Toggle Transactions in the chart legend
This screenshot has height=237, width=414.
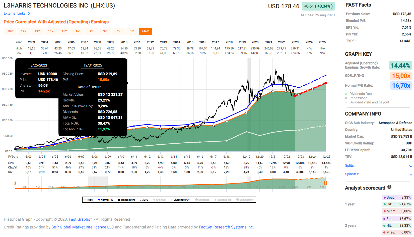(127, 200)
